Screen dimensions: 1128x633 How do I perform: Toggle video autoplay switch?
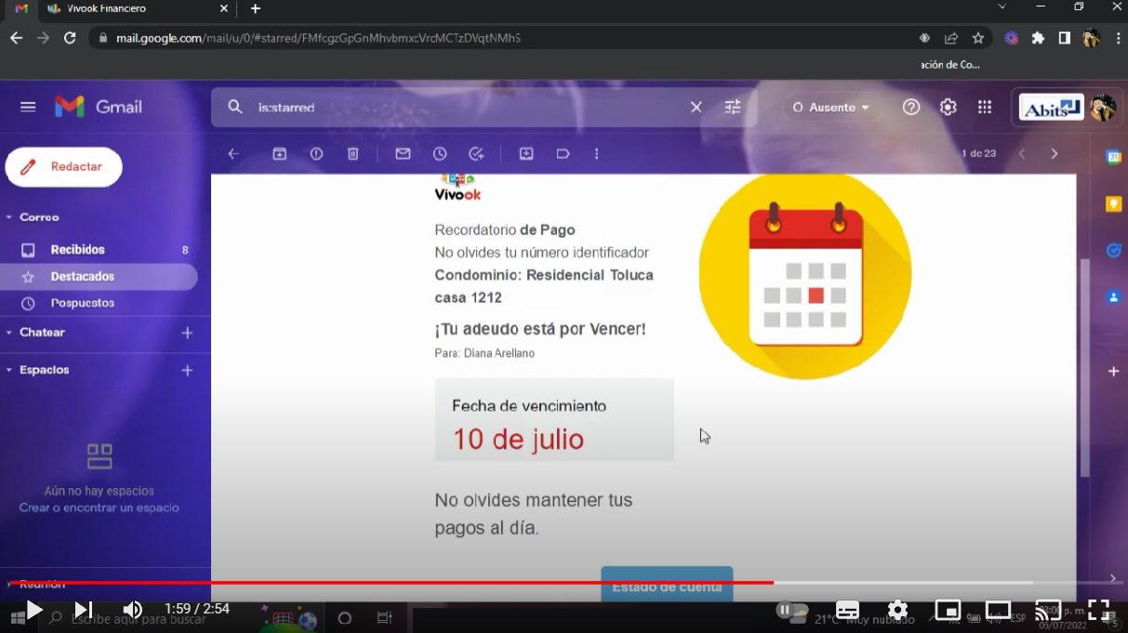coord(792,610)
